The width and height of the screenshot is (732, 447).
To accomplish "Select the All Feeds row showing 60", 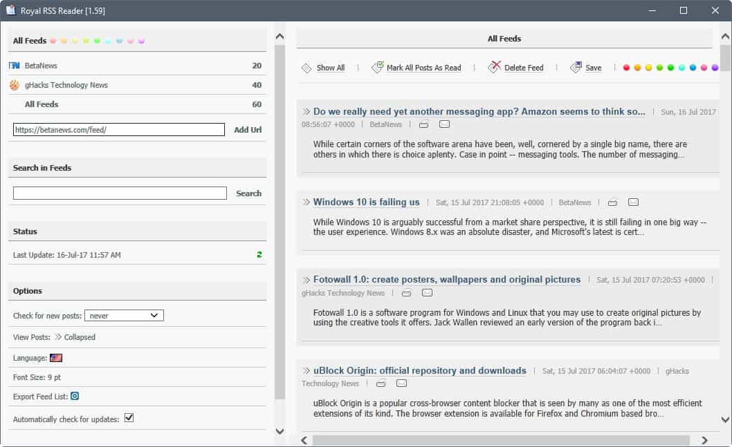I will (x=137, y=104).
